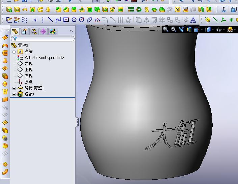Select the Centerline sketch tool

pos(43,20)
